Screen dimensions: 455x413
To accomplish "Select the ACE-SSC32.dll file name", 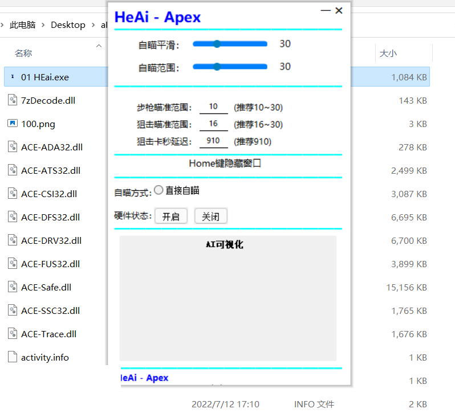I will click(x=51, y=310).
